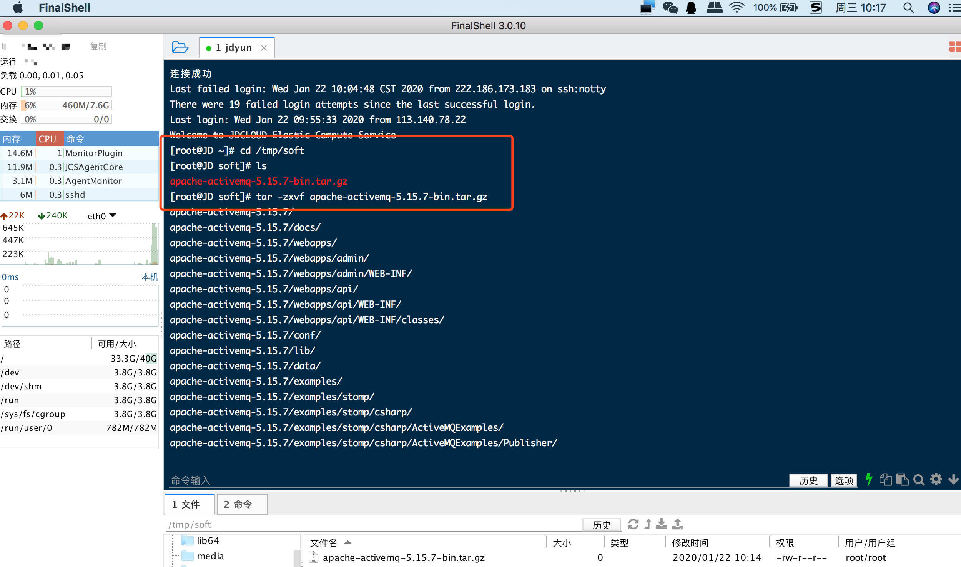961x567 pixels.
Task: Close the jdyun session tab
Action: point(264,48)
